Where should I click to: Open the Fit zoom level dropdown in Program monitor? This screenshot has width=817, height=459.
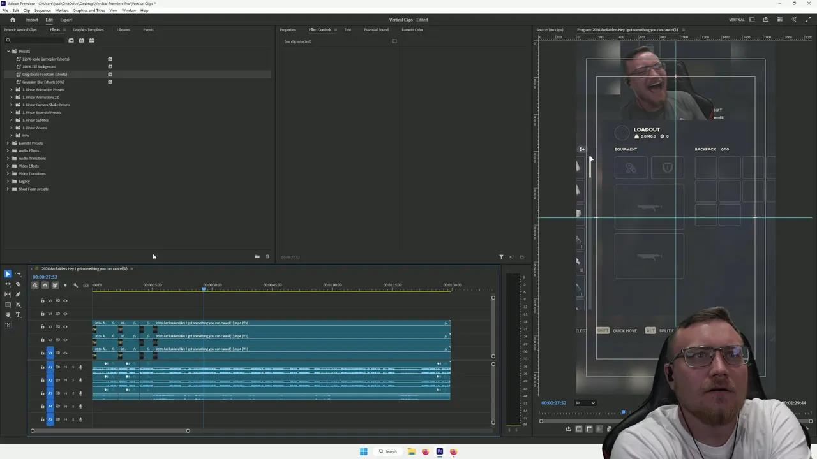585,403
